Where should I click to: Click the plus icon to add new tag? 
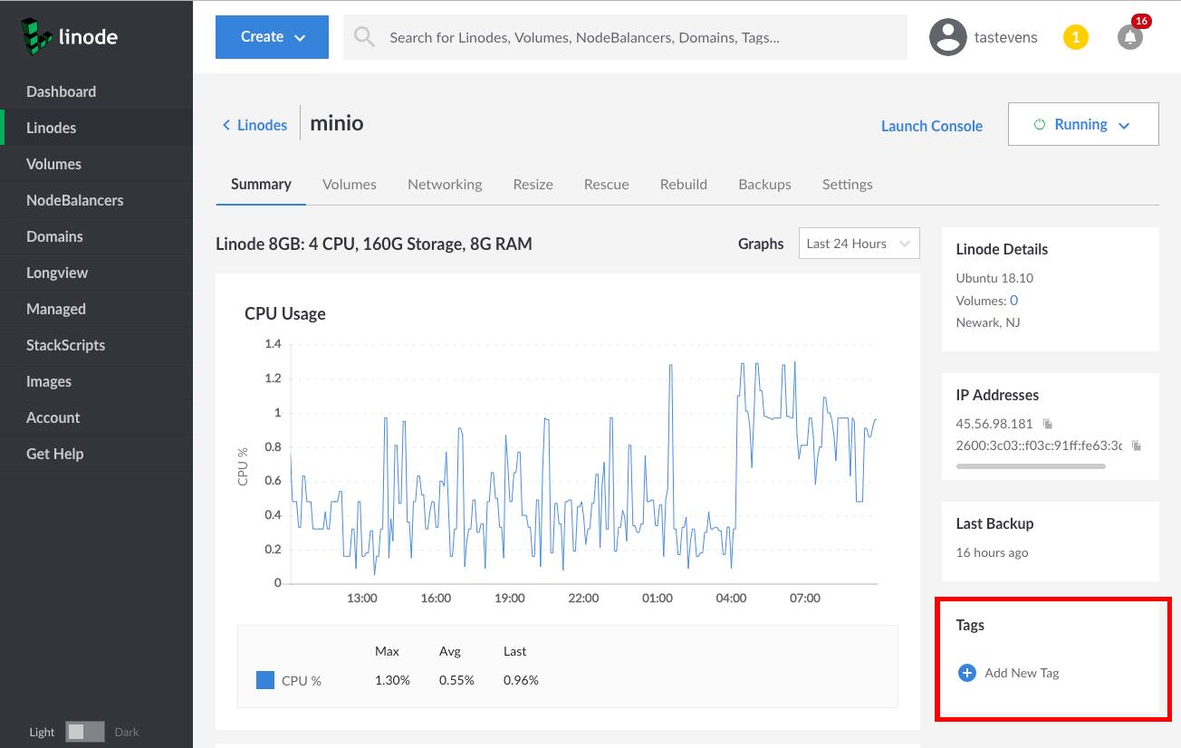click(x=966, y=673)
